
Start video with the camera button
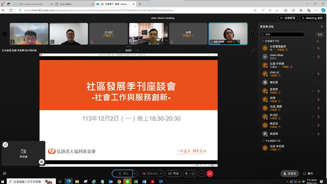tap(150, 174)
